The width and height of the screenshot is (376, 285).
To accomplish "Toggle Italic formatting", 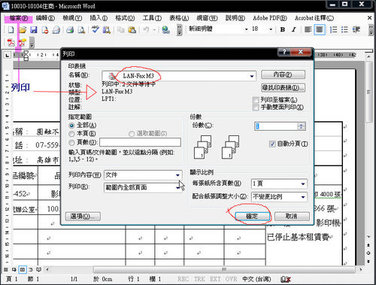I will pyautogui.click(x=294, y=29).
